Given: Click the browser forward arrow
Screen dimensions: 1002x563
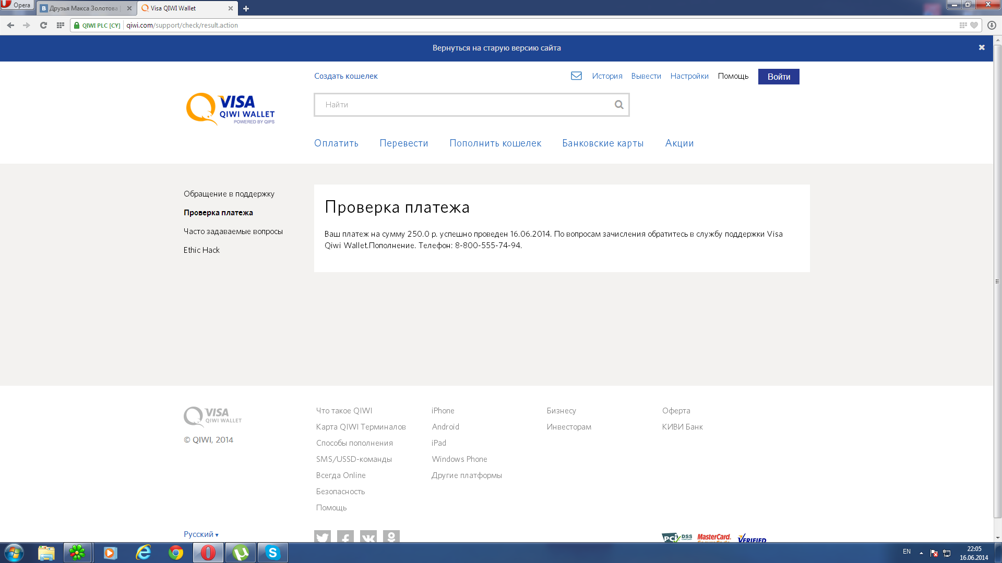Looking at the screenshot, I should tap(27, 25).
